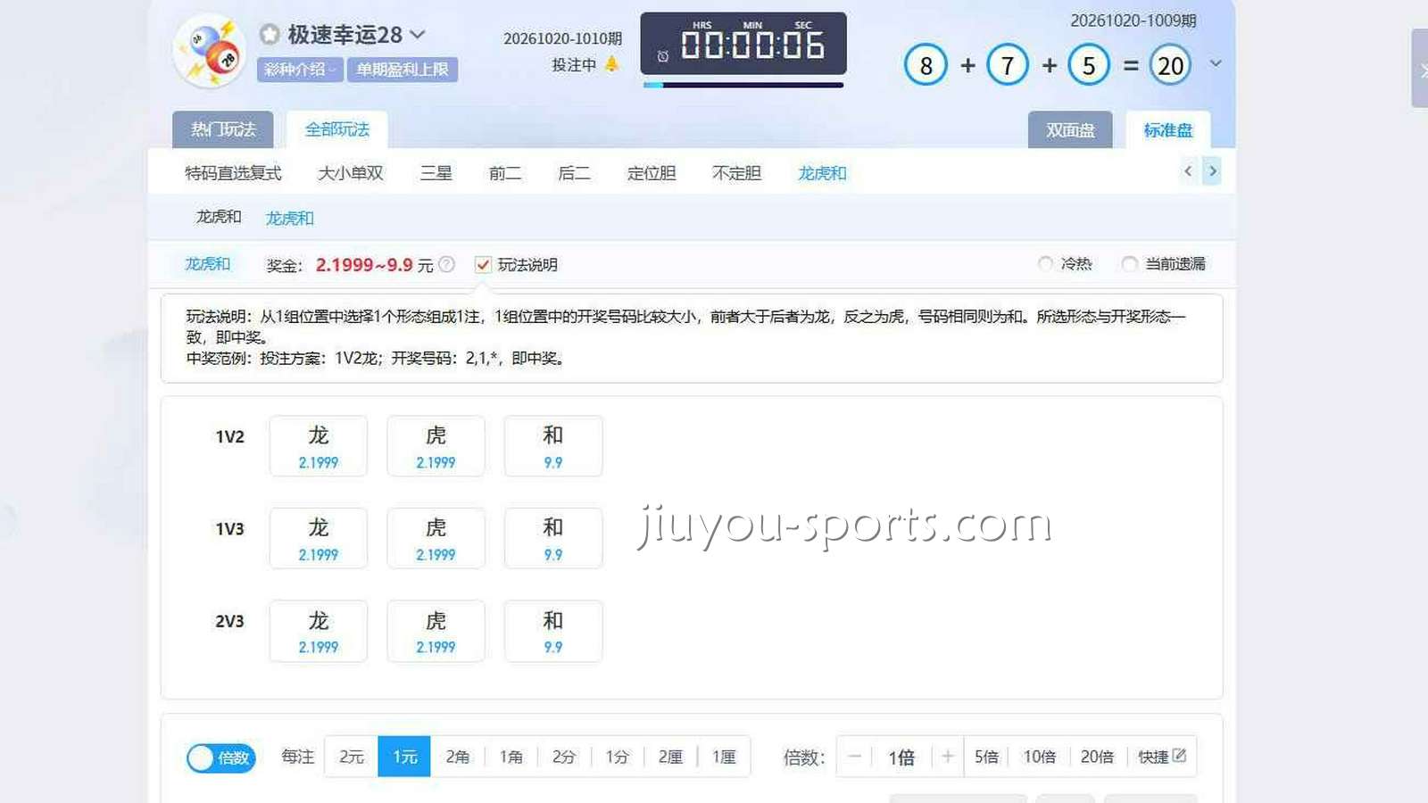The height and width of the screenshot is (803, 1428).
Task: Open the 不定胆 play type
Action: (x=736, y=173)
